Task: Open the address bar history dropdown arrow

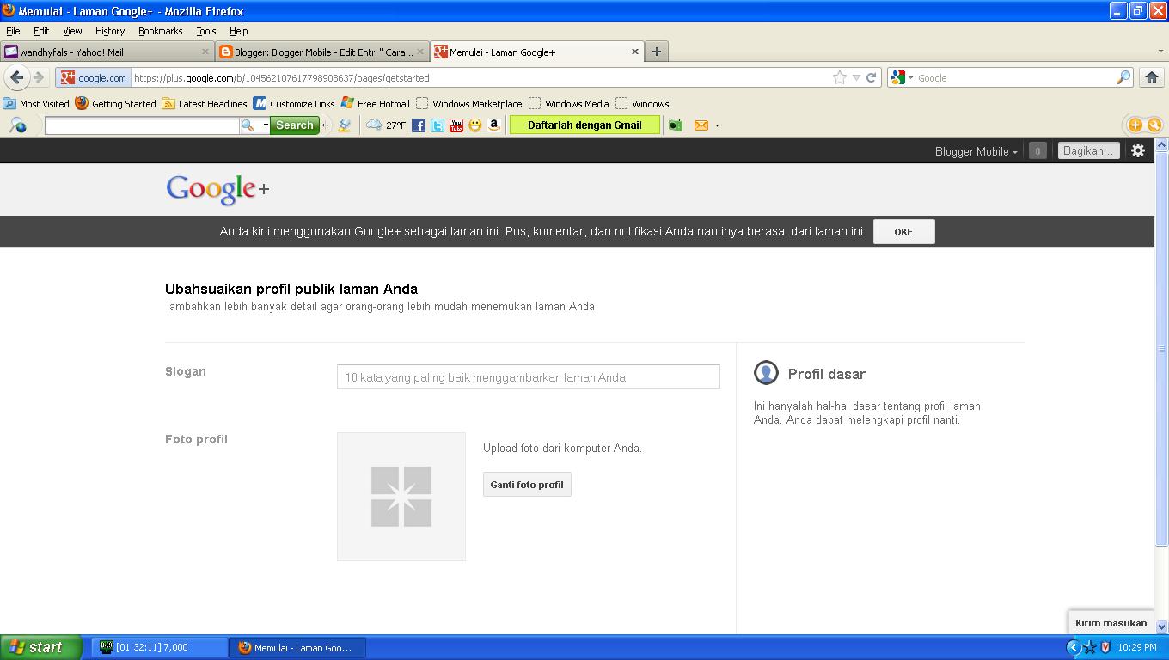Action: tap(856, 77)
